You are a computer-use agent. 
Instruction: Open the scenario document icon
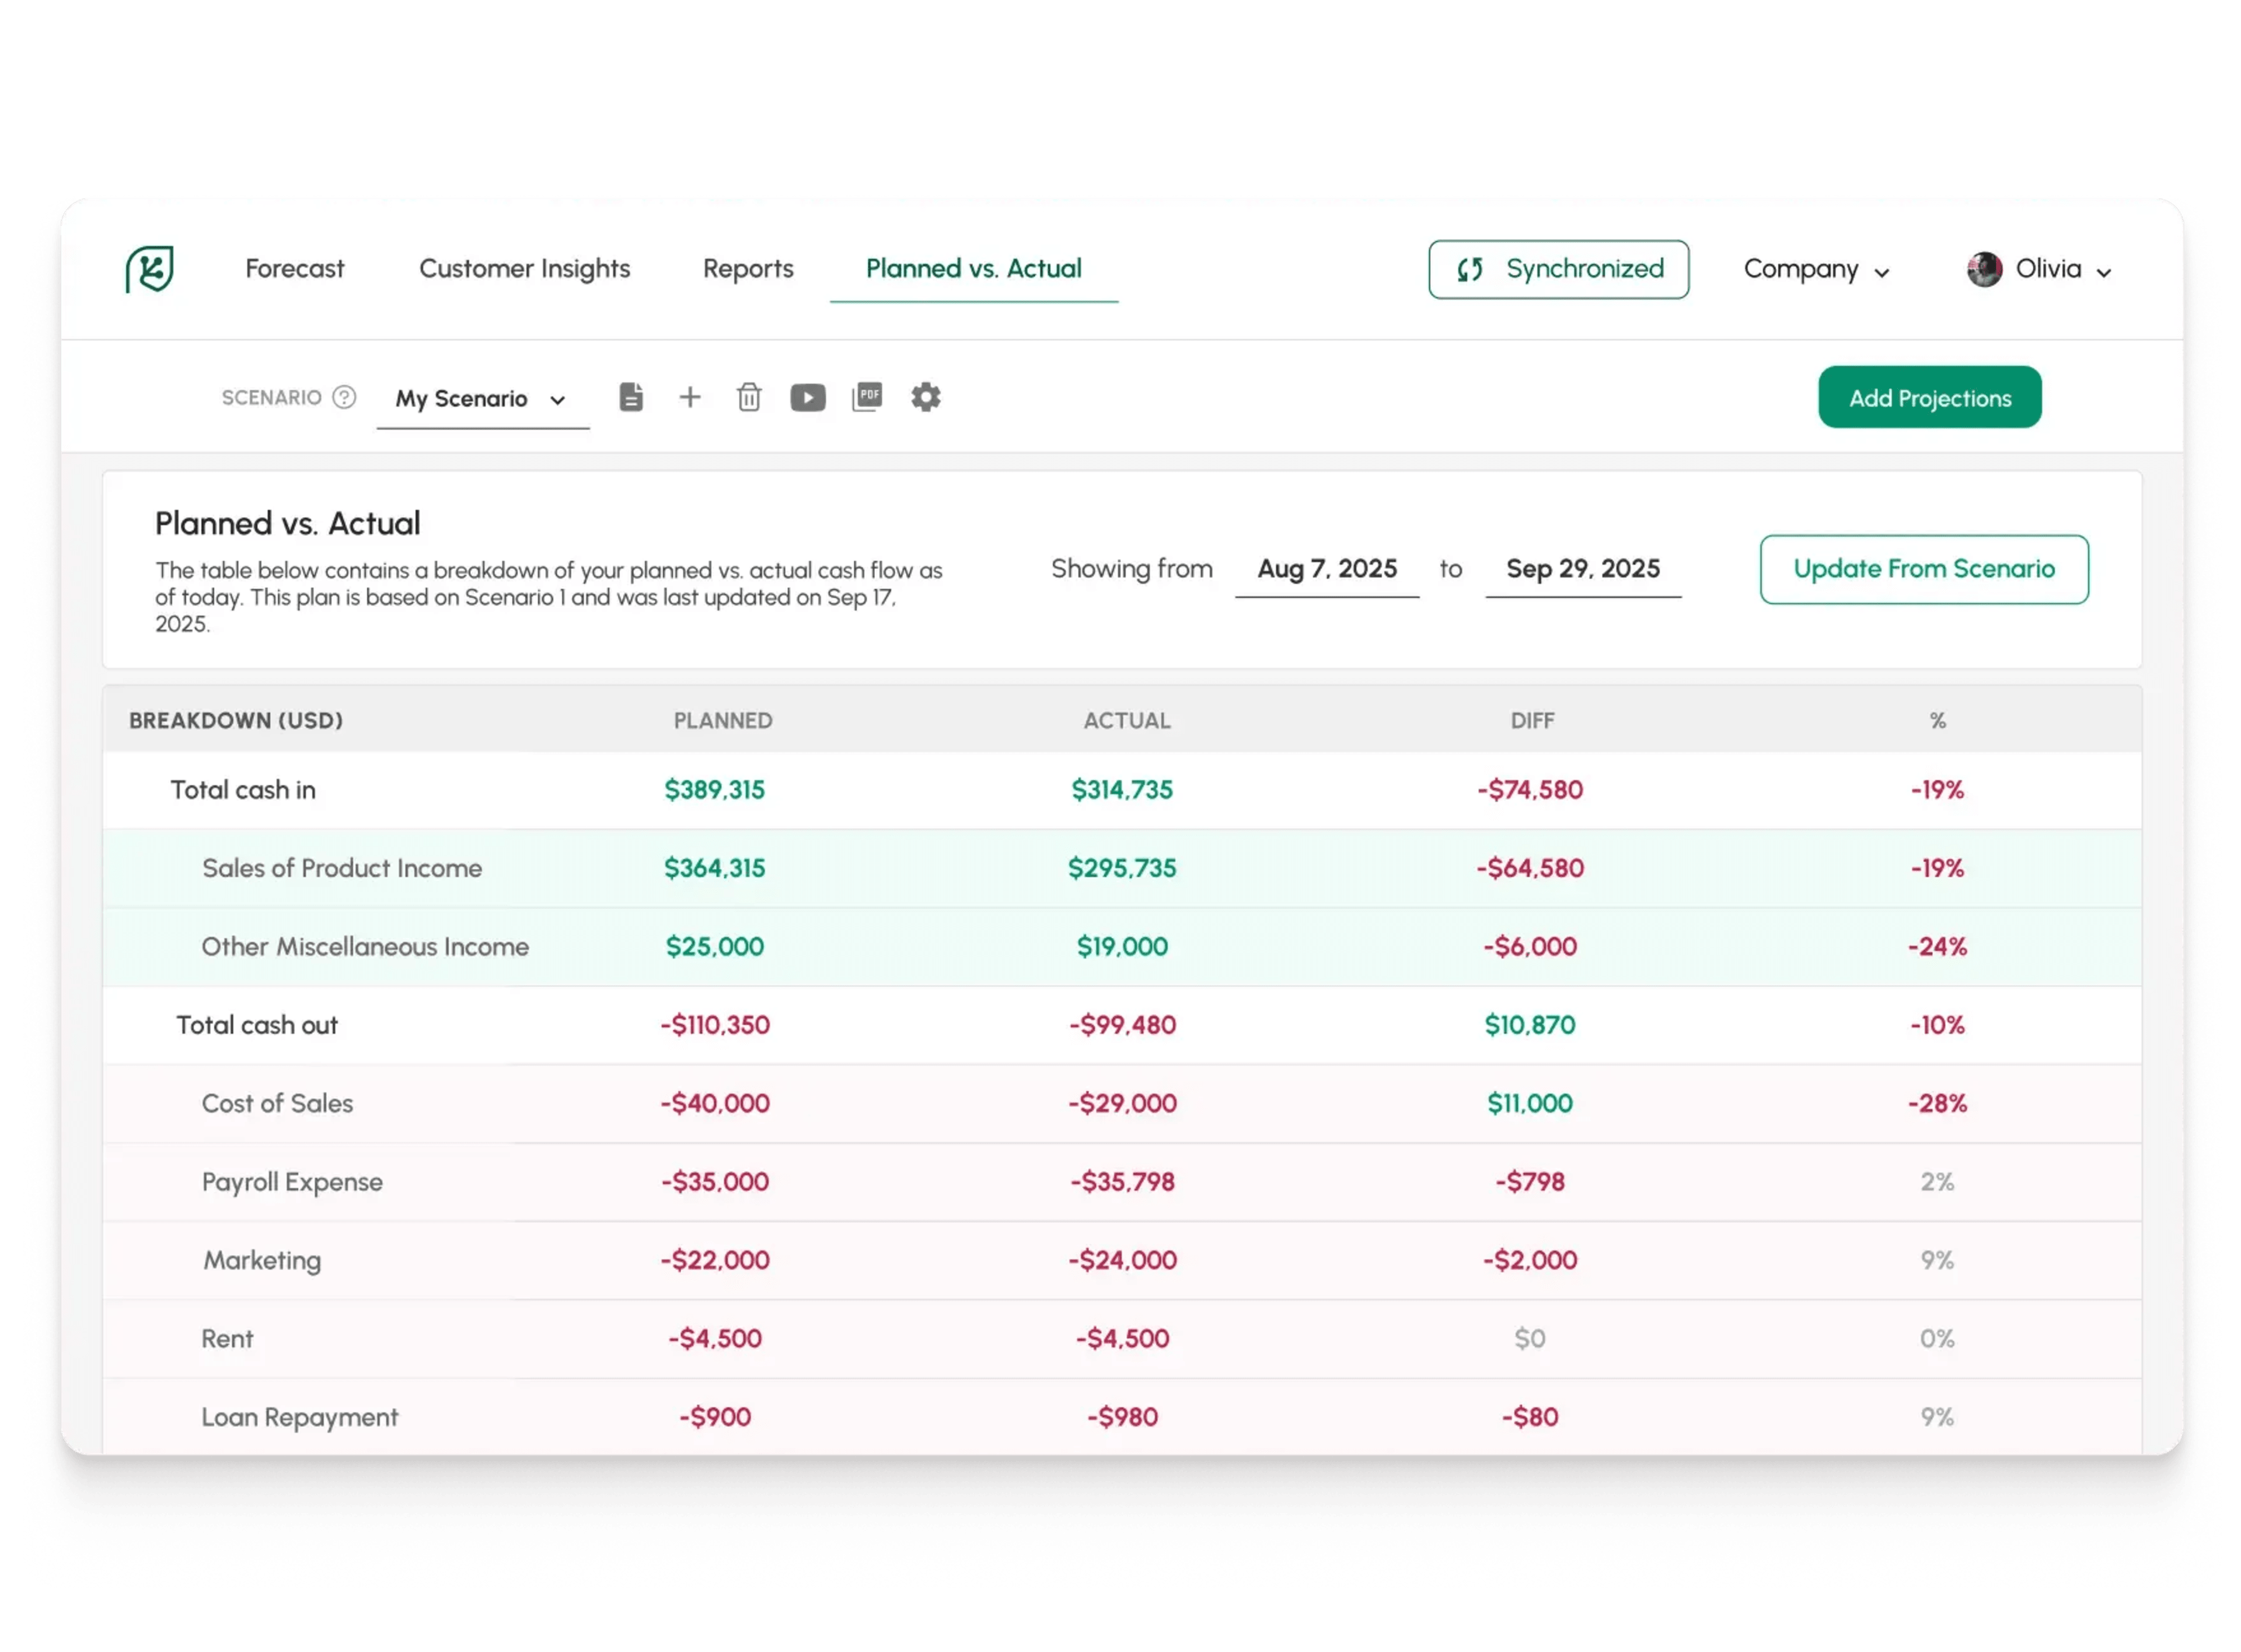(x=631, y=397)
